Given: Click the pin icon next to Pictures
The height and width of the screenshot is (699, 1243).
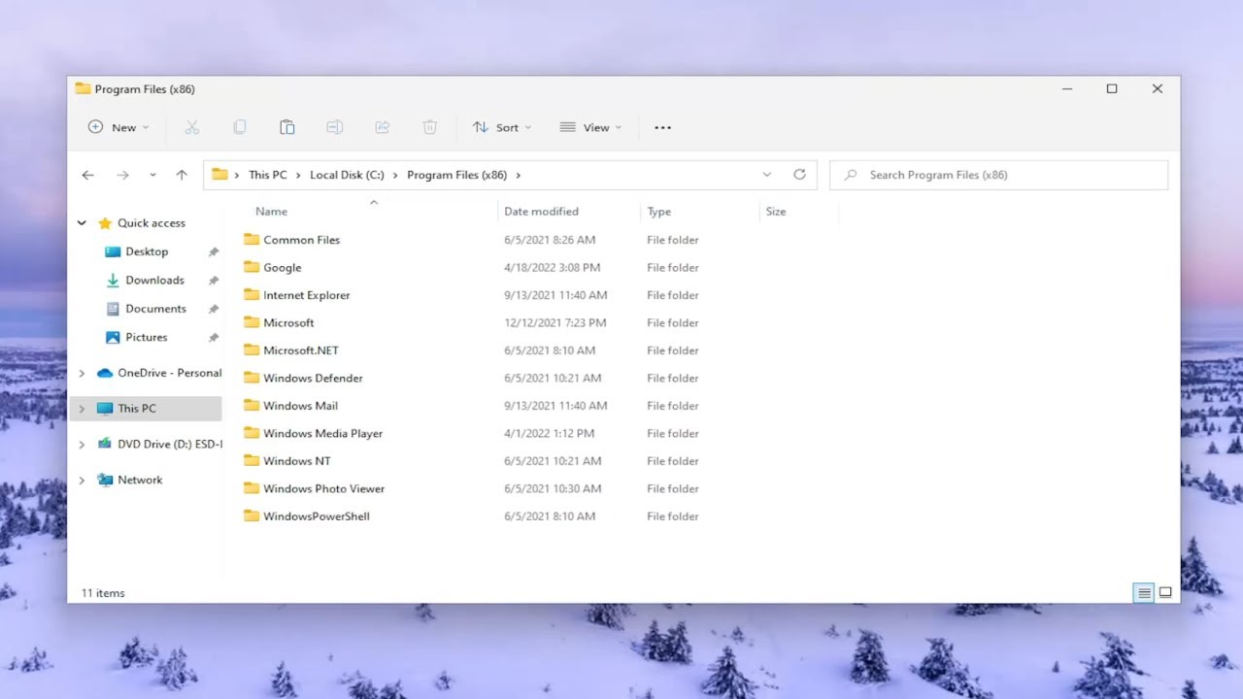Looking at the screenshot, I should coord(214,337).
